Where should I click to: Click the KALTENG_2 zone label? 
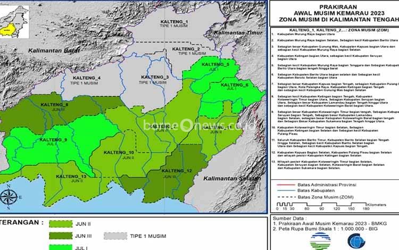click(x=186, y=49)
